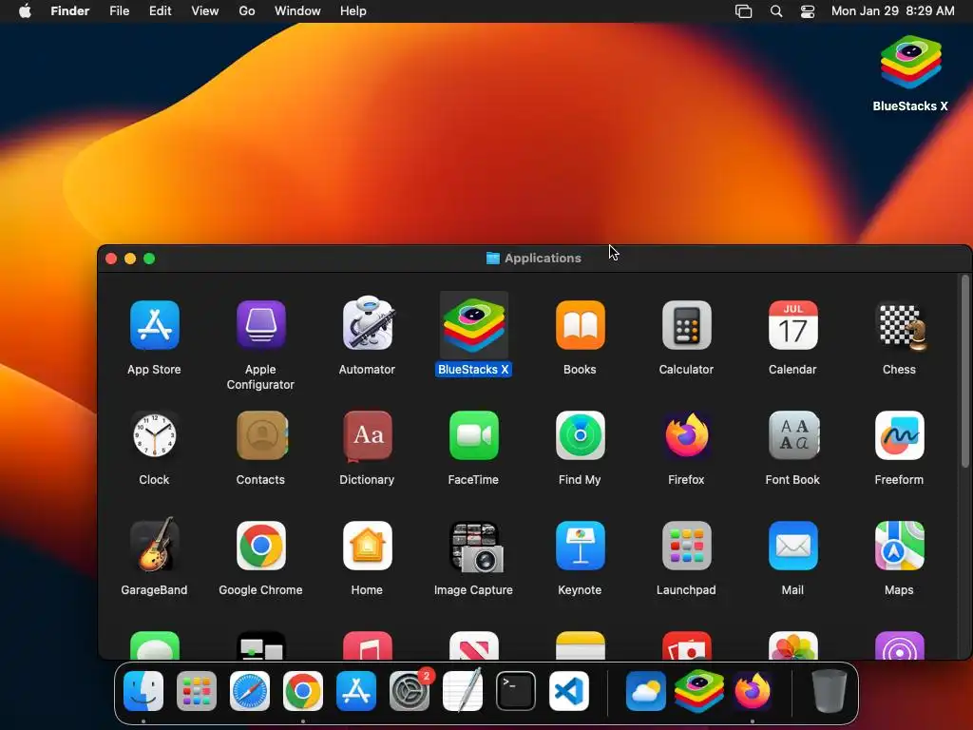Click the Maps app icon

coord(899,546)
